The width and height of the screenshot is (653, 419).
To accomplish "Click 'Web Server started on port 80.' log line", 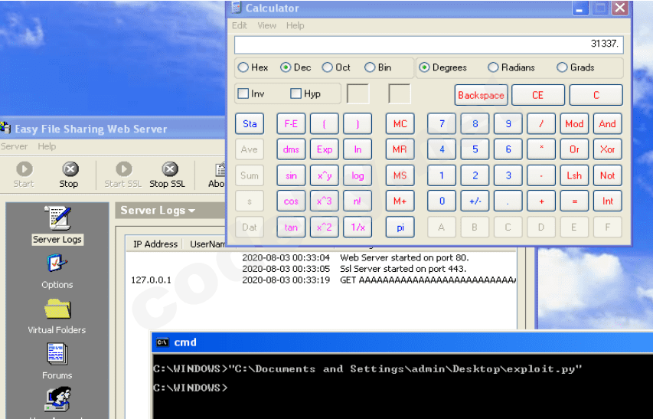I will [404, 258].
